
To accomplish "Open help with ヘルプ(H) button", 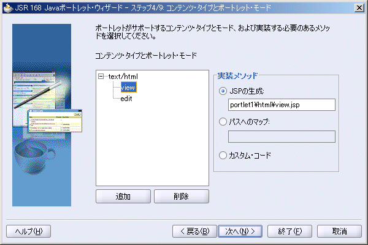I will (29, 232).
